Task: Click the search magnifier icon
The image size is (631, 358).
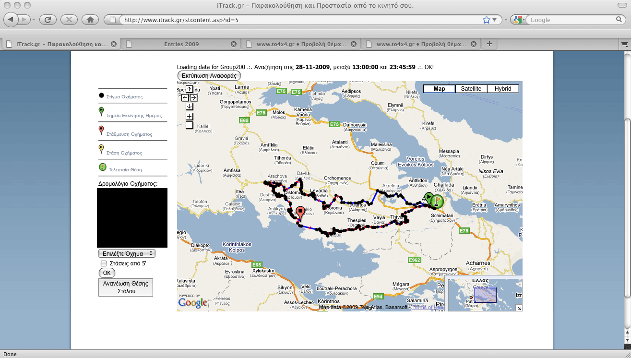Action: pos(619,20)
